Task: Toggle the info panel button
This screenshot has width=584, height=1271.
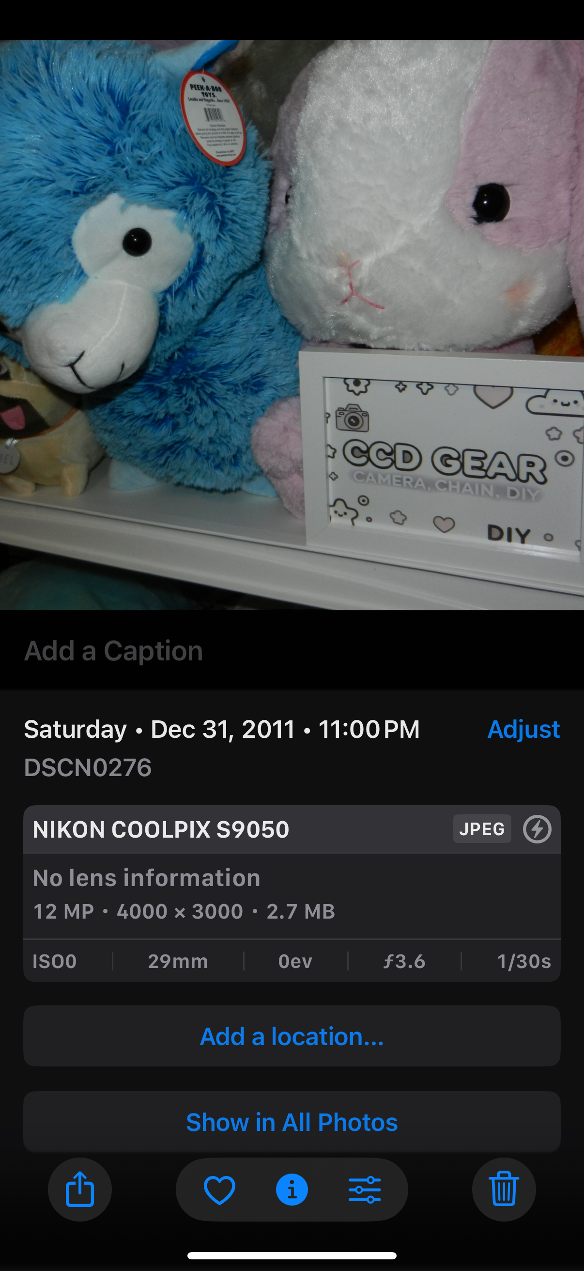Action: click(x=292, y=1190)
